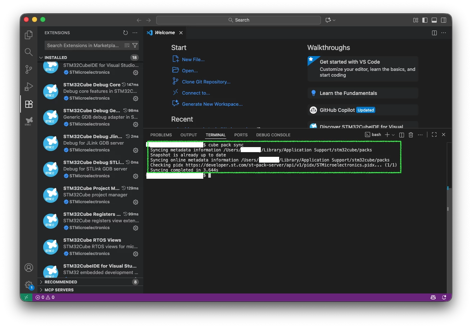472x328 pixels.
Task: Open settings gear for STM32Cube Debug Jlink
Action: point(136,150)
